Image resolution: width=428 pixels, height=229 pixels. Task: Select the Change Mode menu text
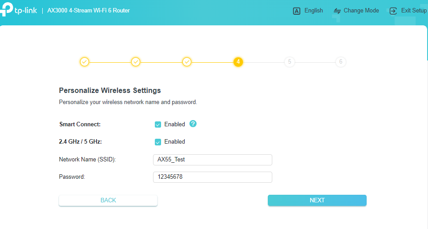(361, 11)
